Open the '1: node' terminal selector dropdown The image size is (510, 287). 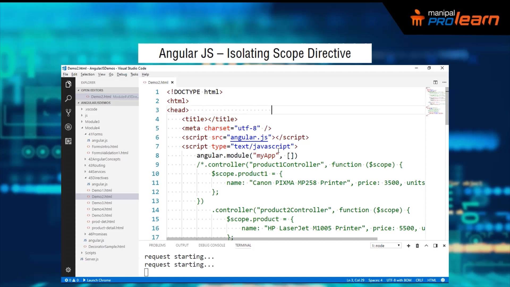pos(386,246)
